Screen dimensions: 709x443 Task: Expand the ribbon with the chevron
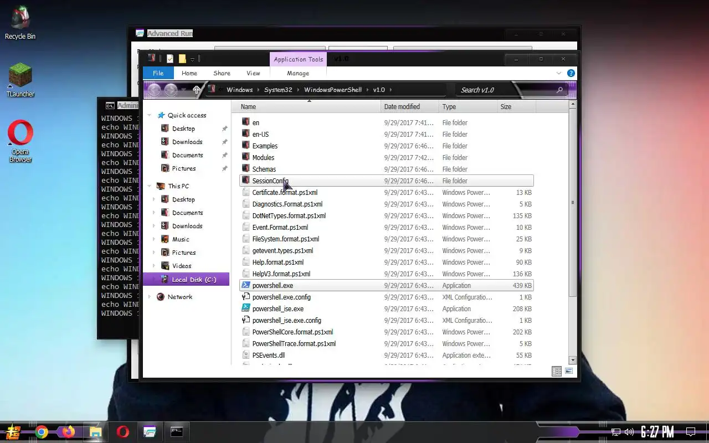[x=559, y=73]
